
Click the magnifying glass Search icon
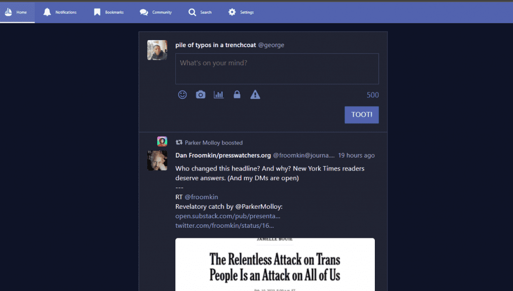tap(192, 12)
